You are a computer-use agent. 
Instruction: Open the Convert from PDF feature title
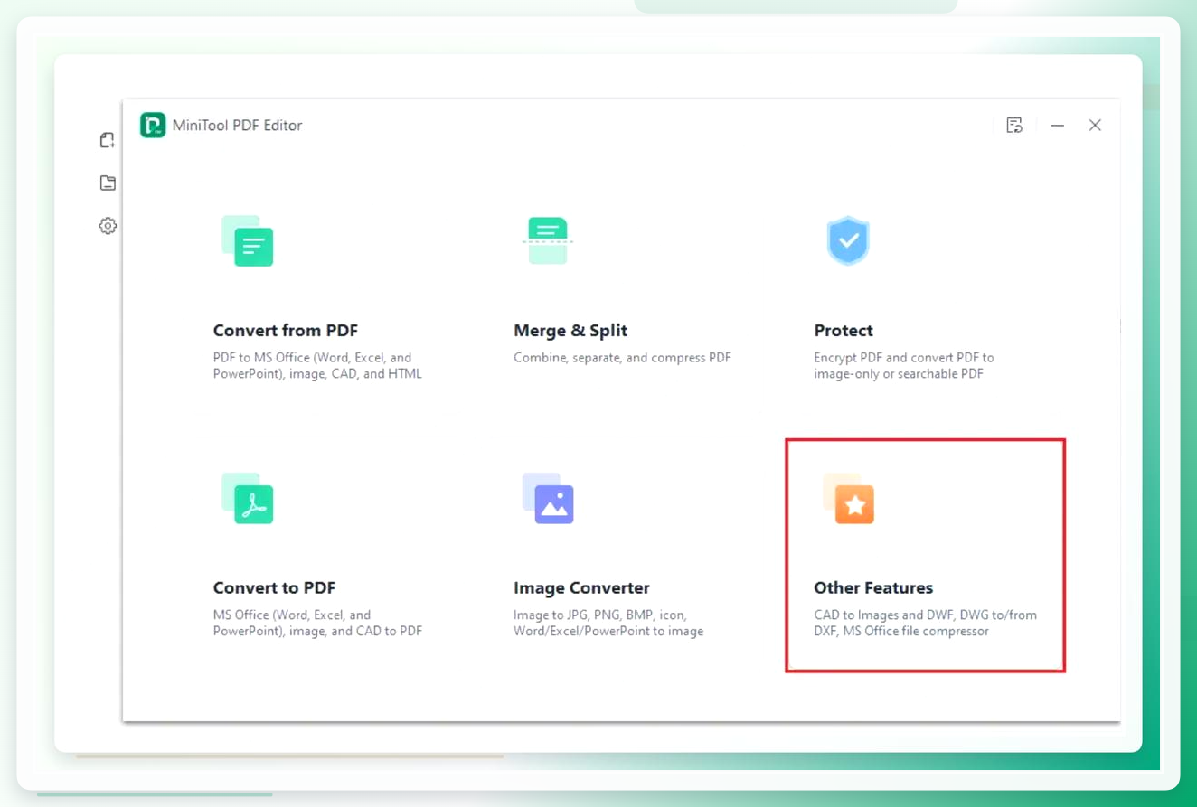click(286, 331)
